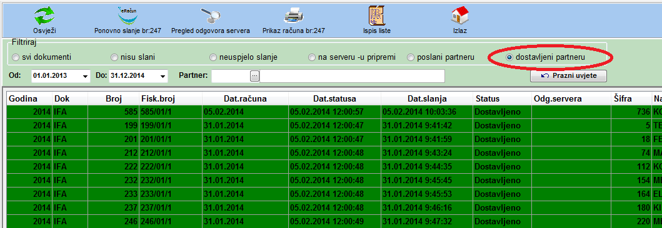The height and width of the screenshot is (228, 662).
Task: Click send date 31.01.2014 9:45:45
Action: (x=427, y=181)
